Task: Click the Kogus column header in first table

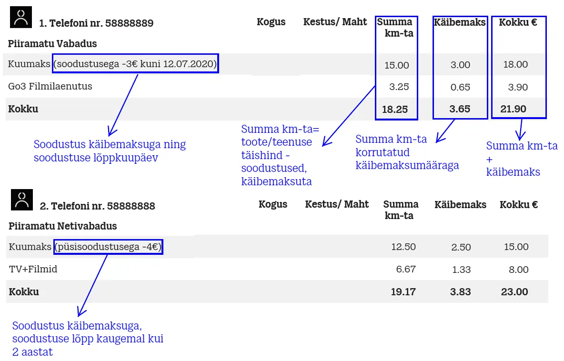Action: tap(271, 22)
